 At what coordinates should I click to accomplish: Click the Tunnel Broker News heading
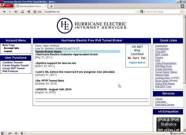[x=48, y=51]
